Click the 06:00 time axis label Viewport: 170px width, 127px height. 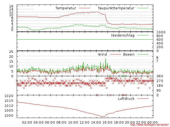(50, 122)
